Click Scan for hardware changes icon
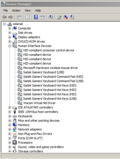 pos(51,17)
